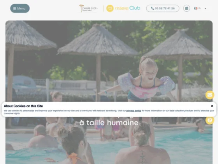The image size is (218, 164).
Task: Close the cookie notice banner
Action: pos(212,106)
